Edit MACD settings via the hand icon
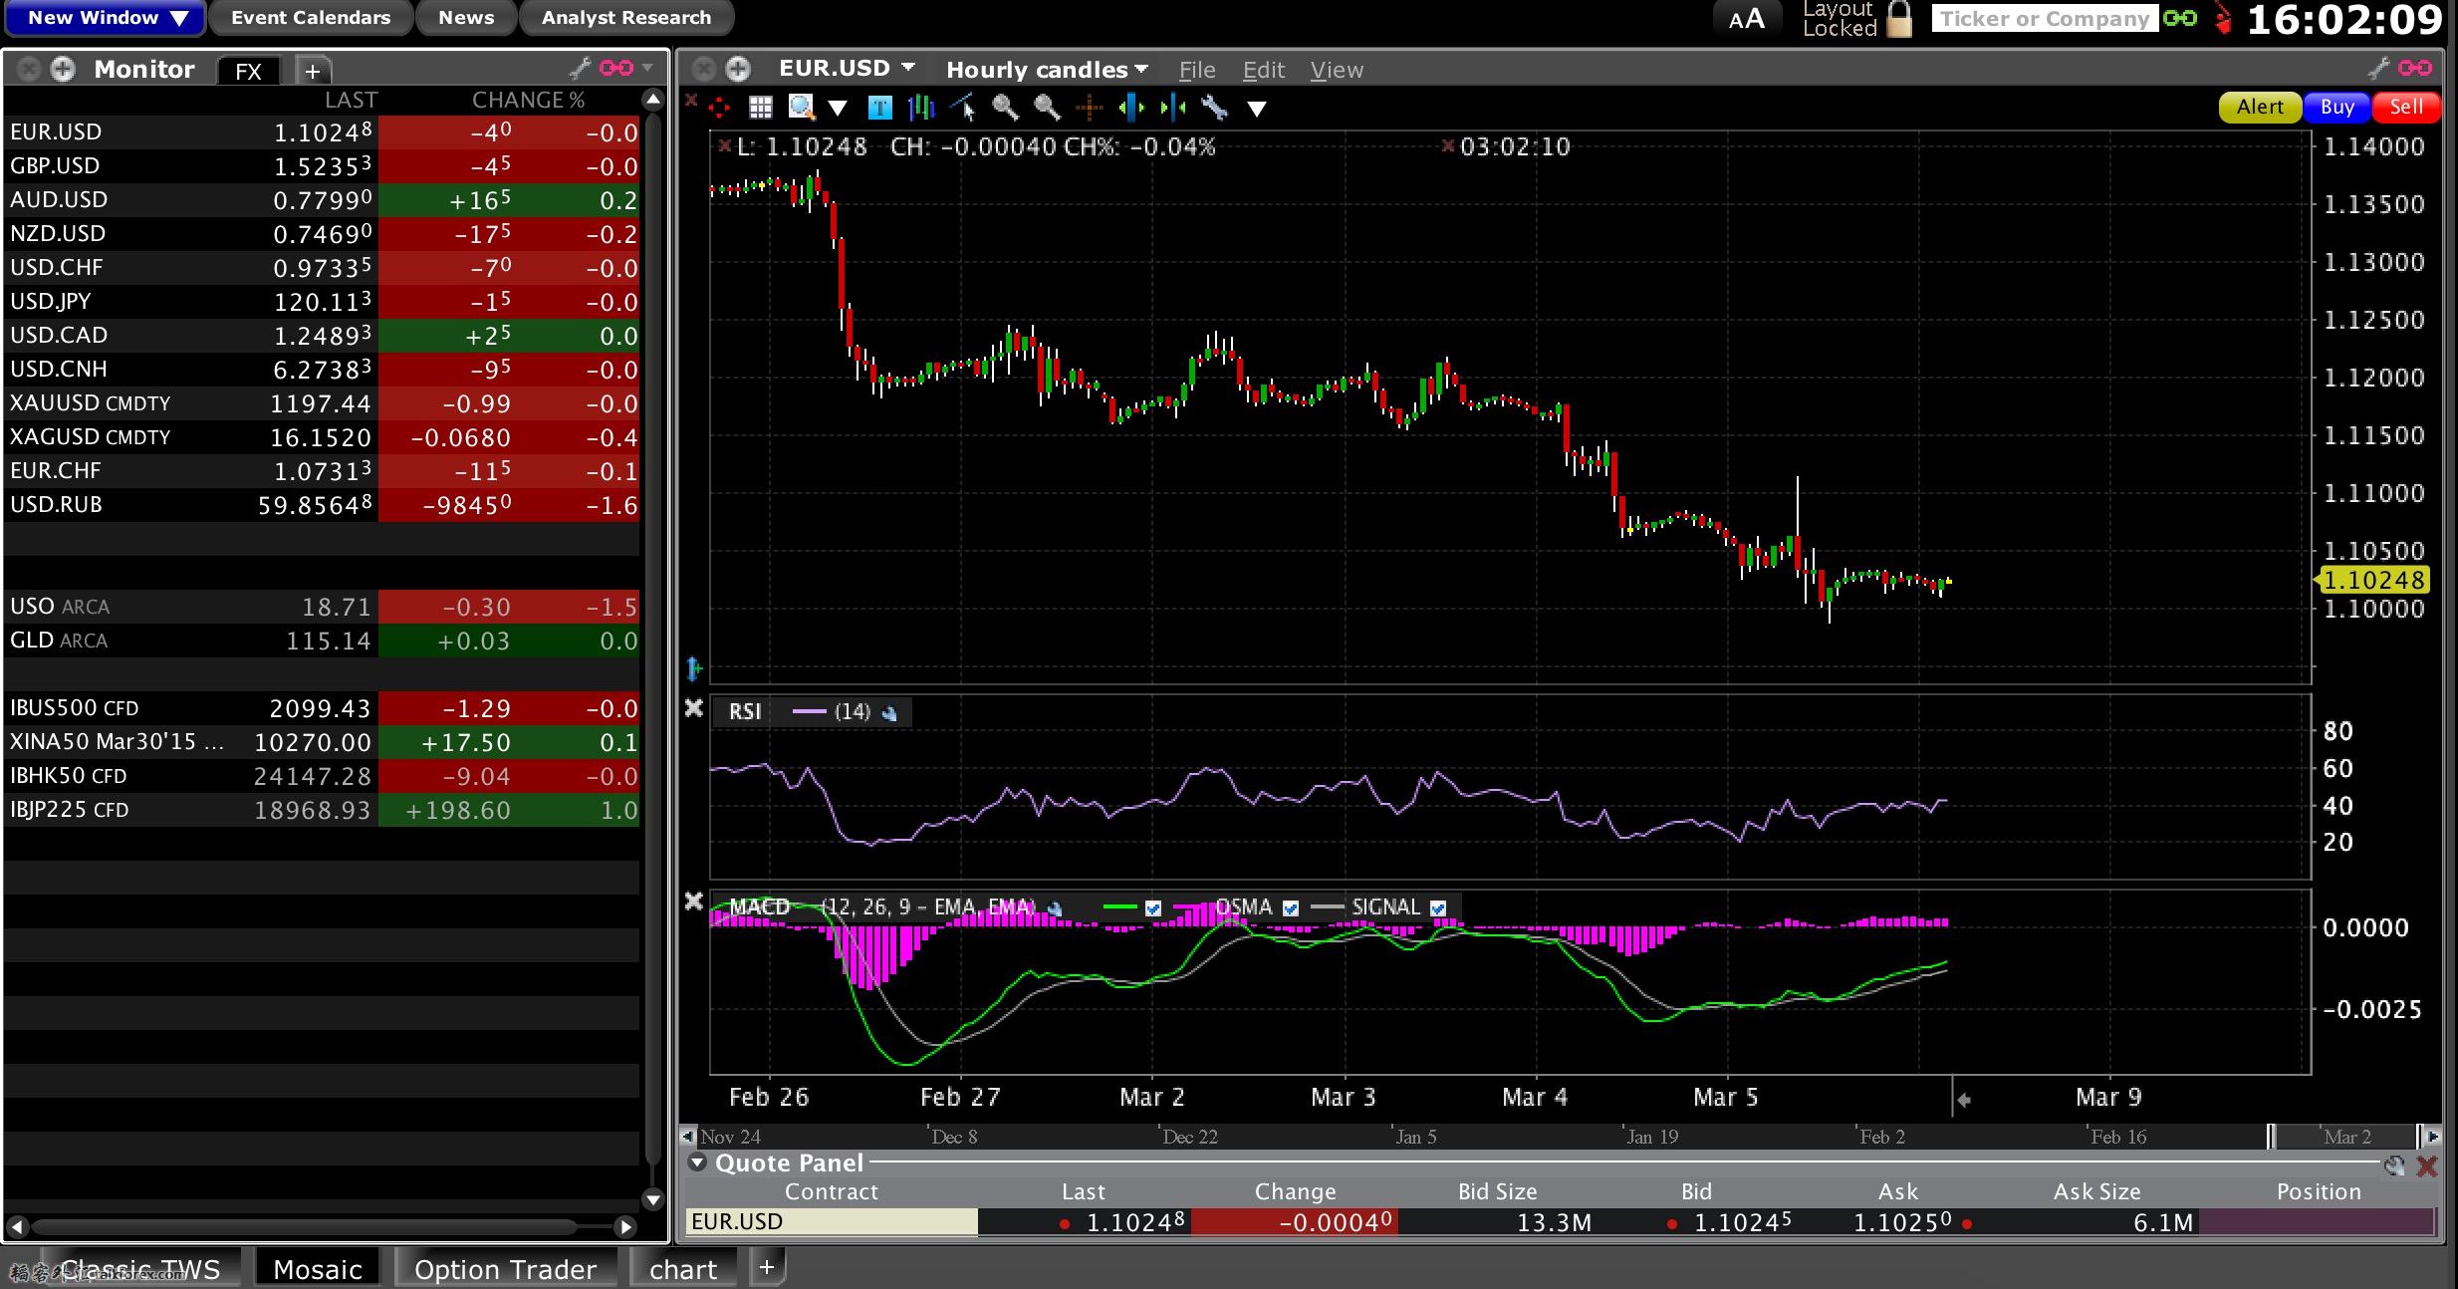This screenshot has width=2458, height=1289. 1055,908
